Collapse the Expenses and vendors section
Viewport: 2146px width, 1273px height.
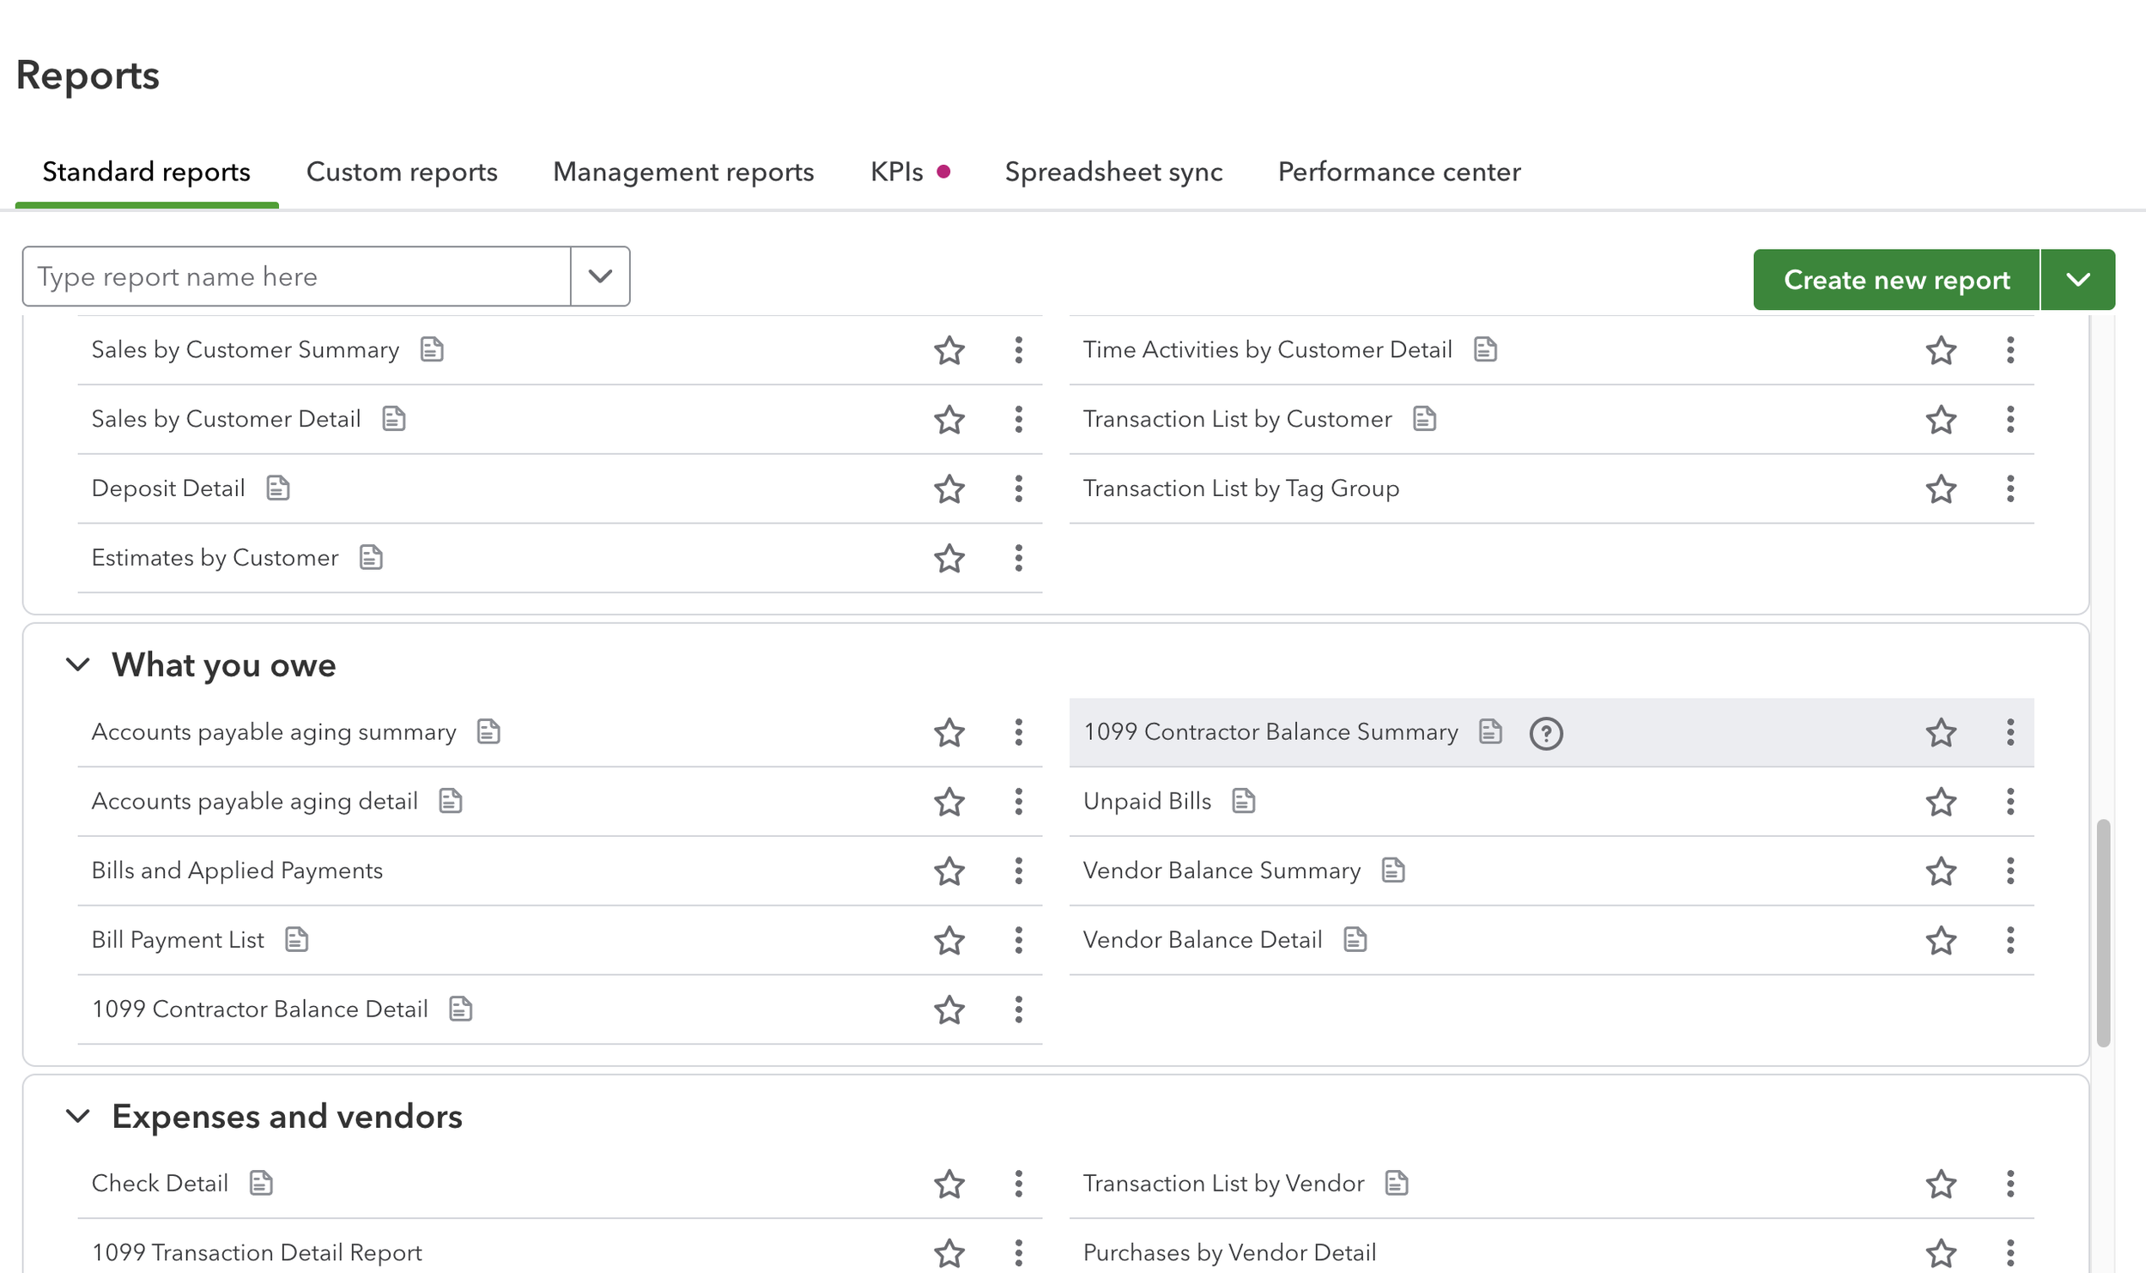point(78,1116)
